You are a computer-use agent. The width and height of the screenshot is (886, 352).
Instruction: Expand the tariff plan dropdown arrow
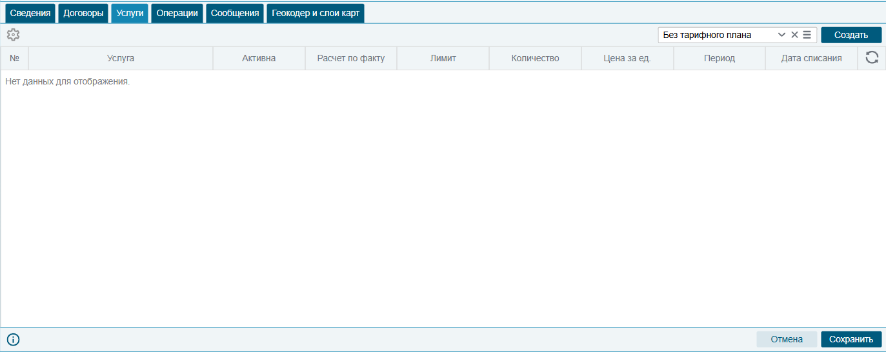[x=781, y=35]
